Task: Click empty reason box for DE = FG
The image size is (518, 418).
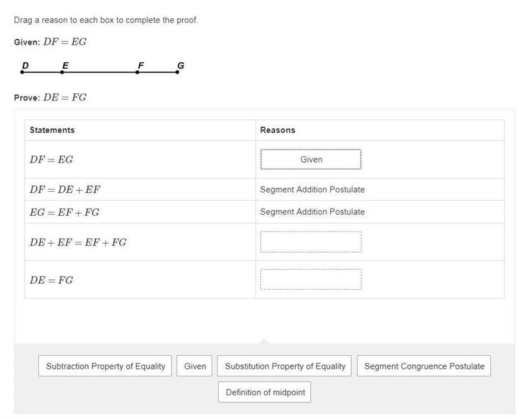Action: point(311,279)
